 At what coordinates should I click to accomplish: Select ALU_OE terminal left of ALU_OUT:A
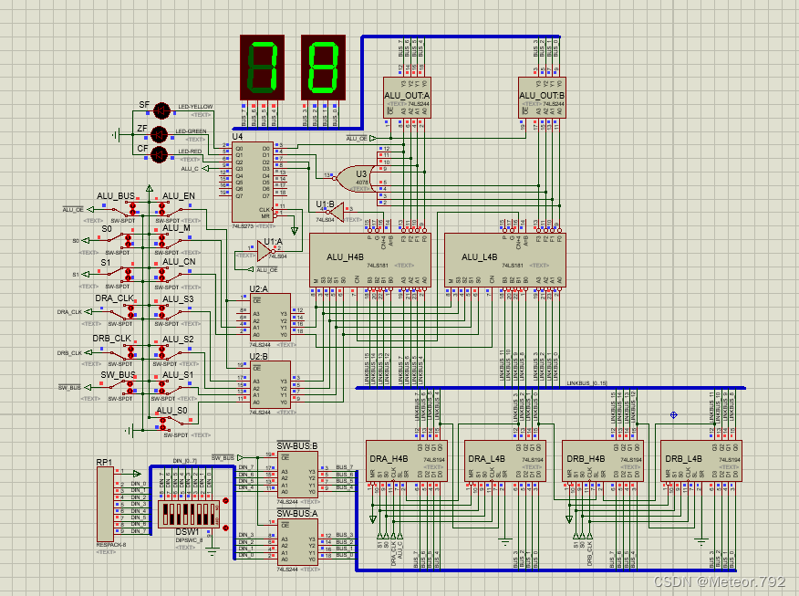click(373, 138)
